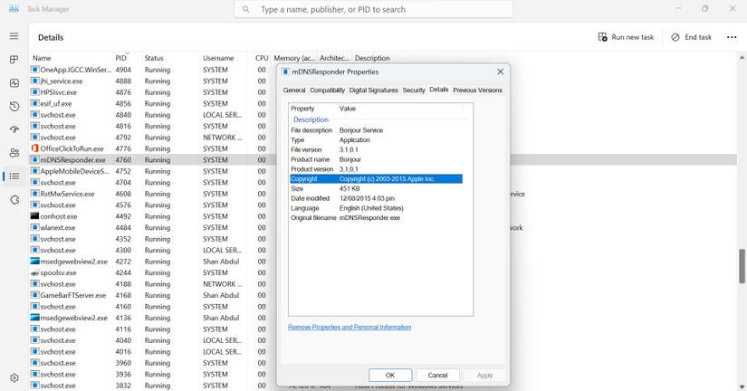Screen dimensions: 747x391
Task: Select the Date modified property row
Action: point(376,198)
